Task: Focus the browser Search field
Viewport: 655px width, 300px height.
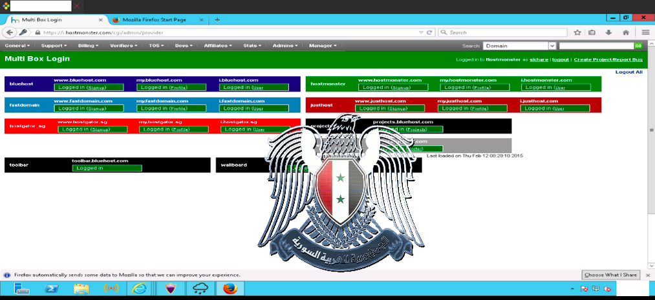Action: (x=503, y=32)
